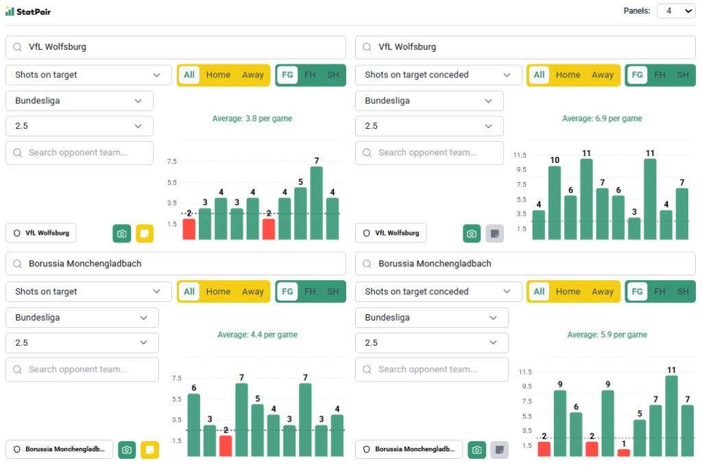Image resolution: width=702 pixels, height=465 pixels.
Task: Take screenshot of Wolfsburg shots on target conceded chart
Action: point(472,234)
